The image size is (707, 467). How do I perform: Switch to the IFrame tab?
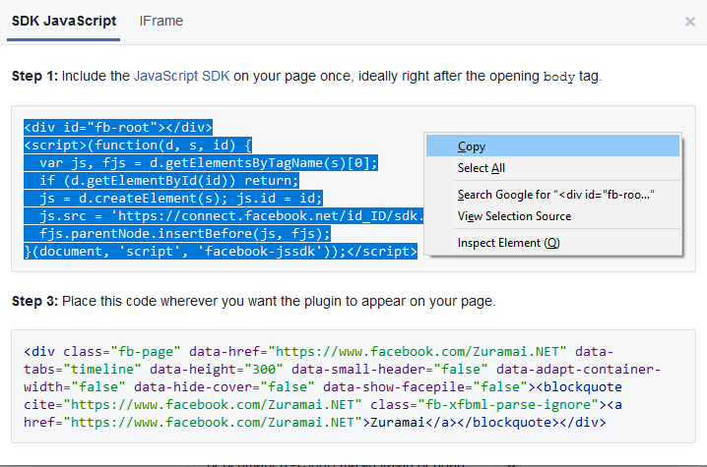[x=161, y=22]
